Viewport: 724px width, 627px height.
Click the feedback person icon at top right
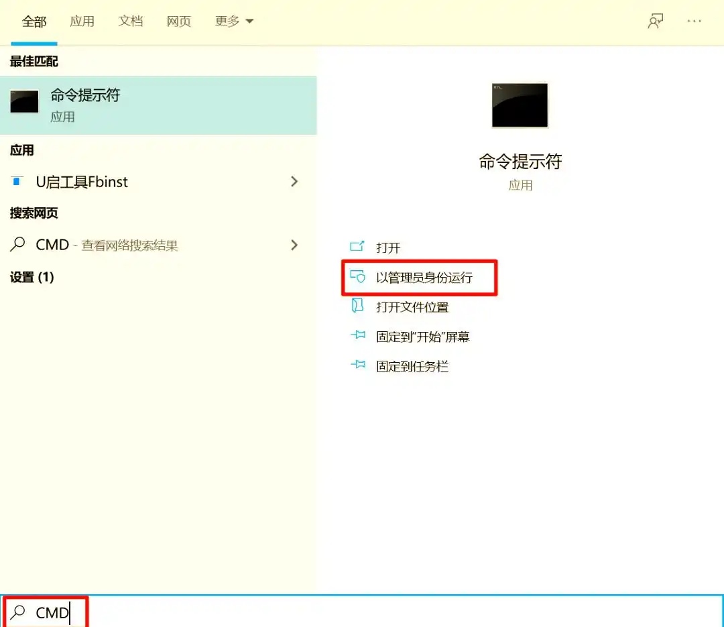pyautogui.click(x=656, y=21)
